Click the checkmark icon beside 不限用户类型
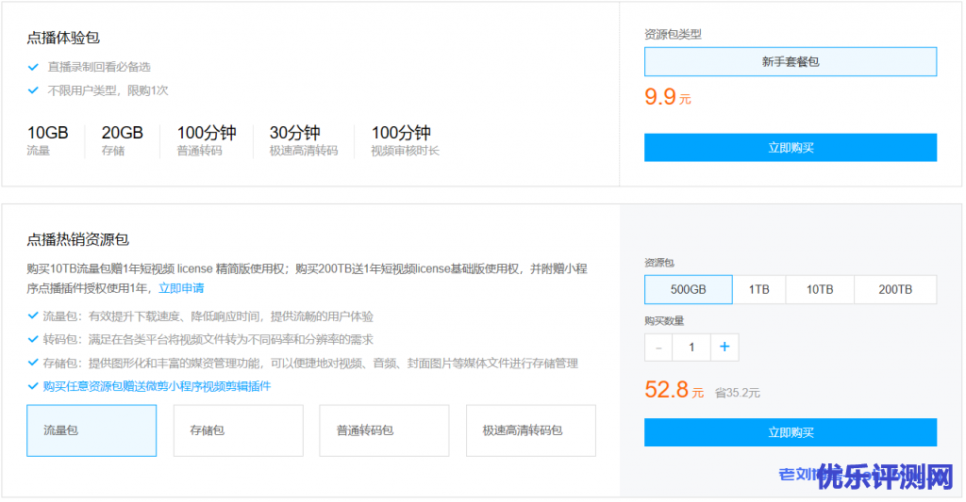 pyautogui.click(x=33, y=90)
